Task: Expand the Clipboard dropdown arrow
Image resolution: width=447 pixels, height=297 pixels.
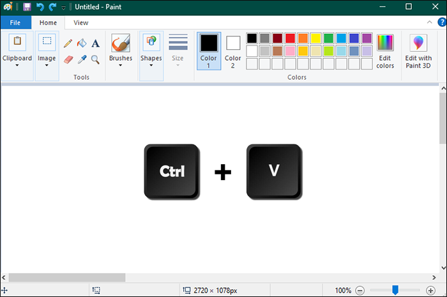Action: [17, 65]
